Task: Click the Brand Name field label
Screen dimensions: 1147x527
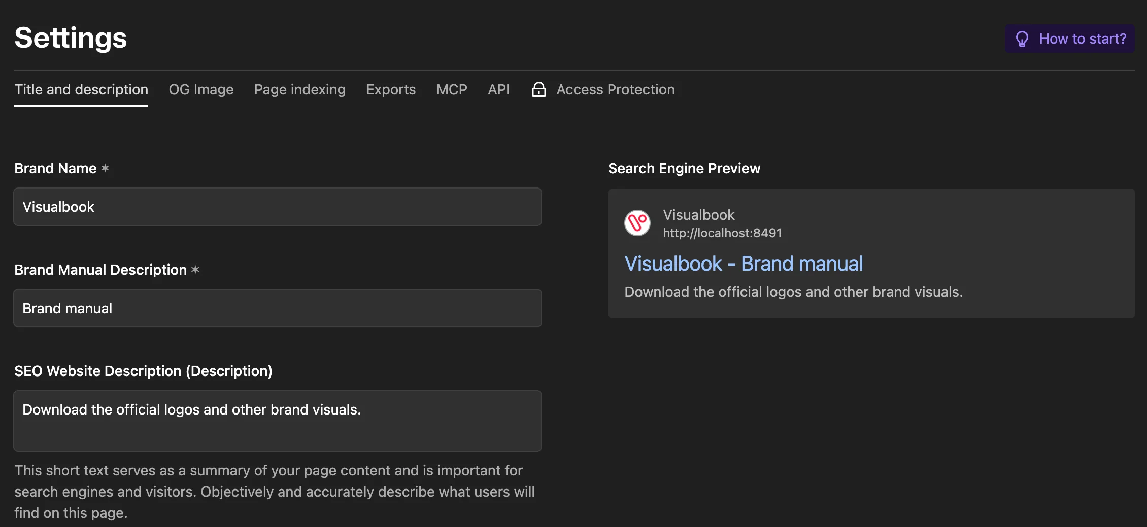Action: pos(55,168)
